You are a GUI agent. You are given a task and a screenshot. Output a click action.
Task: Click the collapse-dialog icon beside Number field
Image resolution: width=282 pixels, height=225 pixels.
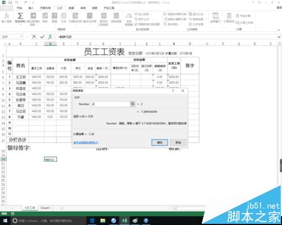[x=133, y=104]
